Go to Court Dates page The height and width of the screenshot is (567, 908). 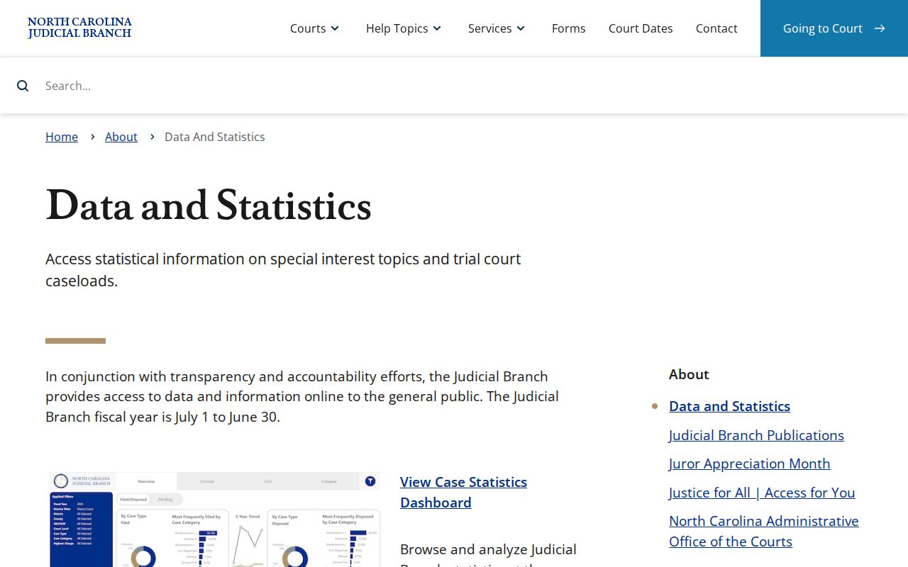tap(641, 28)
